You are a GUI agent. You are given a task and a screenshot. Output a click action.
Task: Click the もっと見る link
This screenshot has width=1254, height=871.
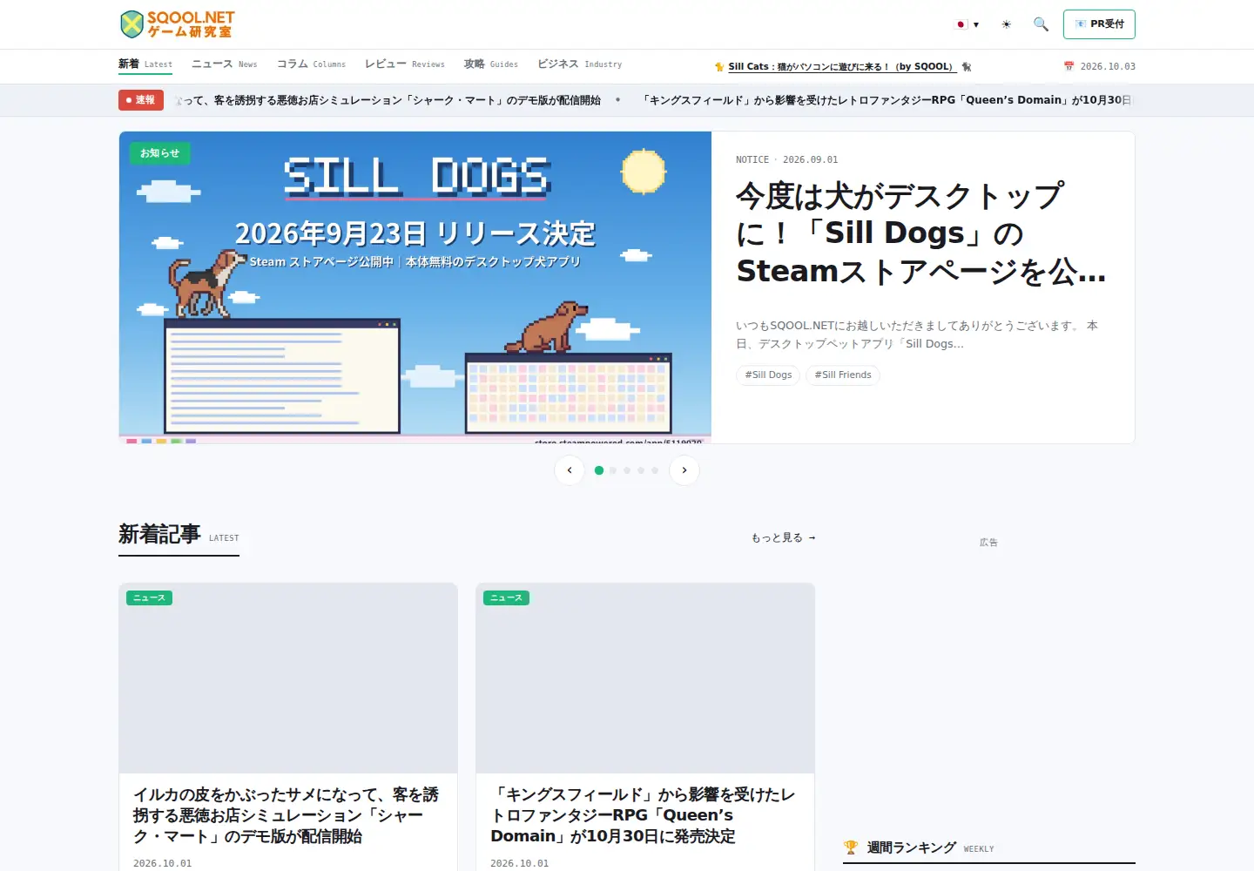(784, 538)
